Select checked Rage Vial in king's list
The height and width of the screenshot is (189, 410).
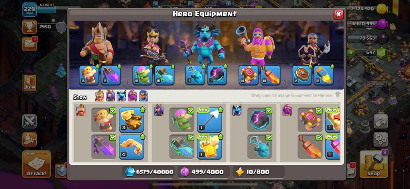pos(104,147)
